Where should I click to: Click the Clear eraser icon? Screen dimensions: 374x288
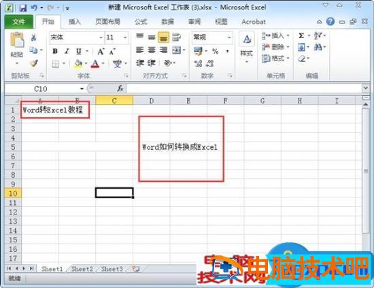pyautogui.click(x=302, y=59)
